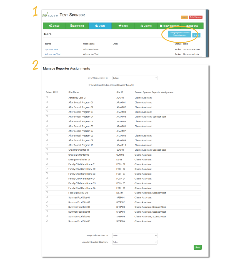Viewport: 250px width, 278px height.
Task: Open the Ready Records clipboard tab
Action: [x=169, y=26]
